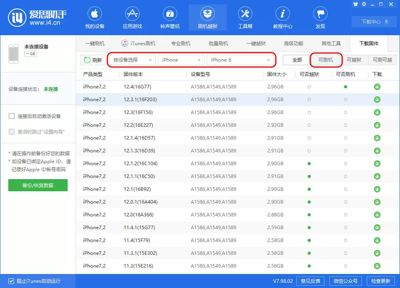Screen dimensions: 400x288
Task: Download the 12.1(16B92) firmware
Action: click(x=377, y=189)
